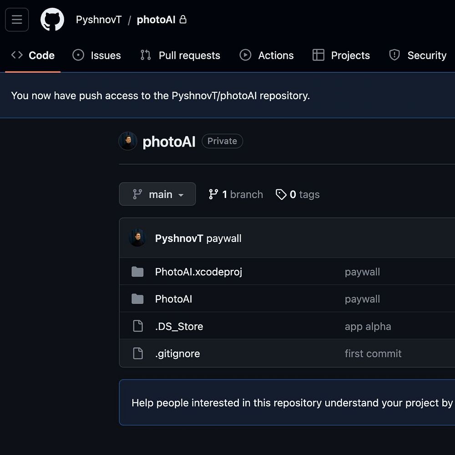
Task: Click the .DS_Store file icon
Action: pyautogui.click(x=137, y=326)
